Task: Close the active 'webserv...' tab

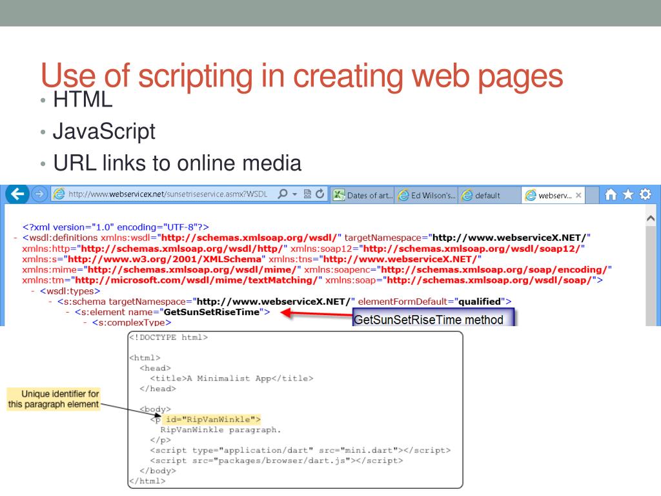Action: pos(578,195)
